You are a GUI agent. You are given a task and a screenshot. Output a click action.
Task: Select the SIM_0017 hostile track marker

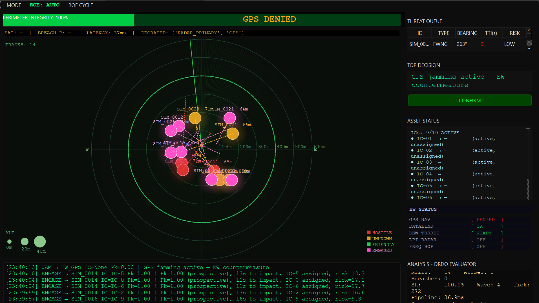click(x=183, y=170)
